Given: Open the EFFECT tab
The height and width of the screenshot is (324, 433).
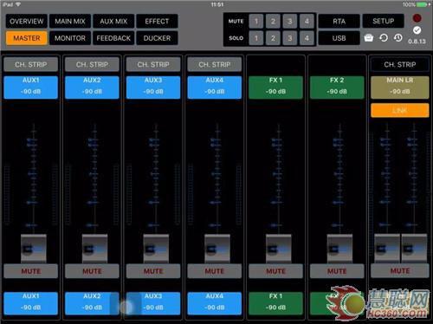Looking at the screenshot, I should point(157,21).
